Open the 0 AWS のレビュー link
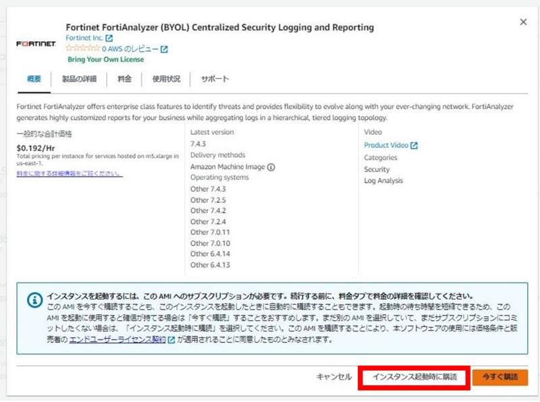Image resolution: width=540 pixels, height=402 pixels. tap(130, 49)
